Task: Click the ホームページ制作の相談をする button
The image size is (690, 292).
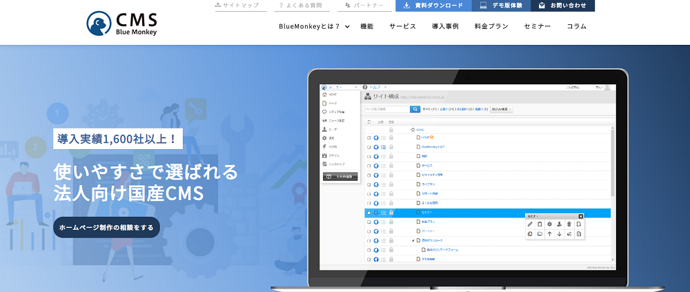Action: 106,227
